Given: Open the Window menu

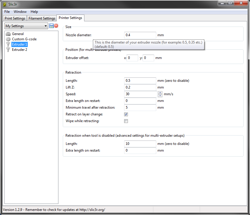Looking at the screenshot, I should [20, 12].
